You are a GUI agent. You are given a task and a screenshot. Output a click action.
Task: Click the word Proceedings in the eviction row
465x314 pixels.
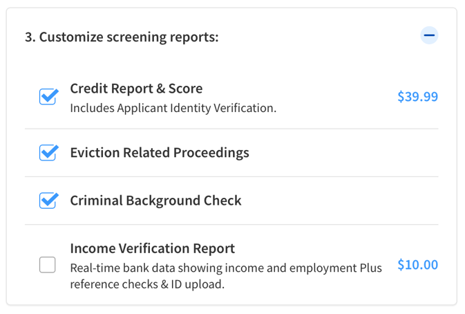click(x=211, y=153)
